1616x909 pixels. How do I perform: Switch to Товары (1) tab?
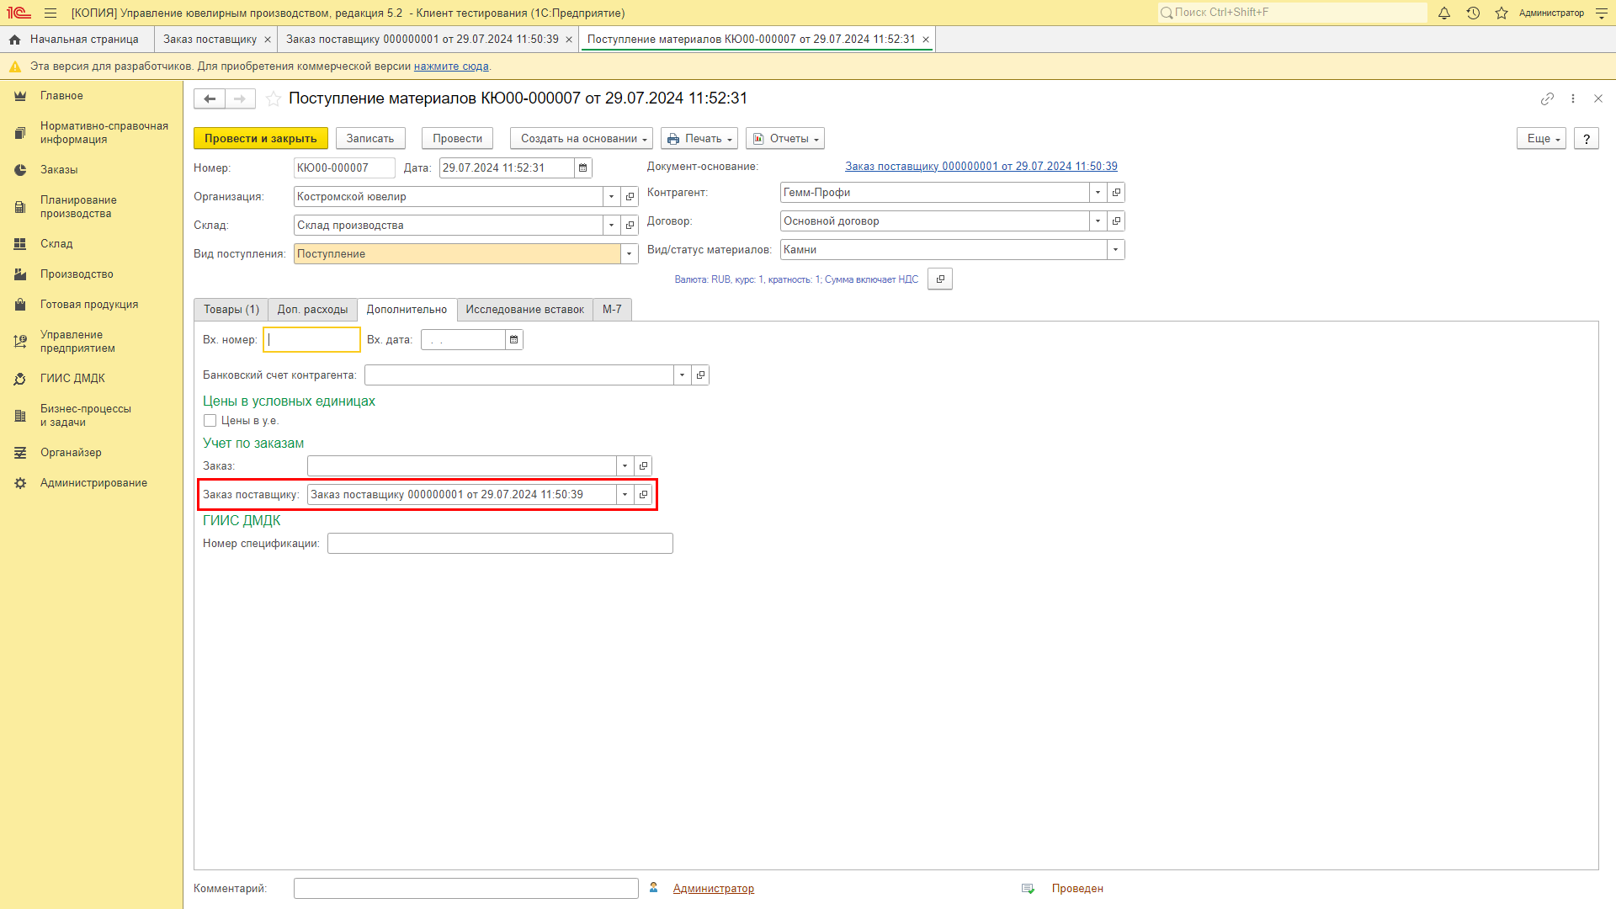[231, 310]
